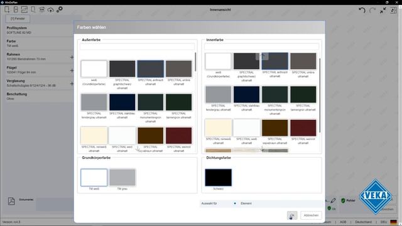Select SPECTRAL umbra ultramatt in Innenfarbe
Viewport: 402px width, 226px height.
pyautogui.click(x=303, y=61)
